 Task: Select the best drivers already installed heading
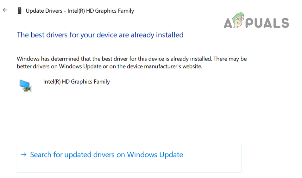[x=100, y=35]
